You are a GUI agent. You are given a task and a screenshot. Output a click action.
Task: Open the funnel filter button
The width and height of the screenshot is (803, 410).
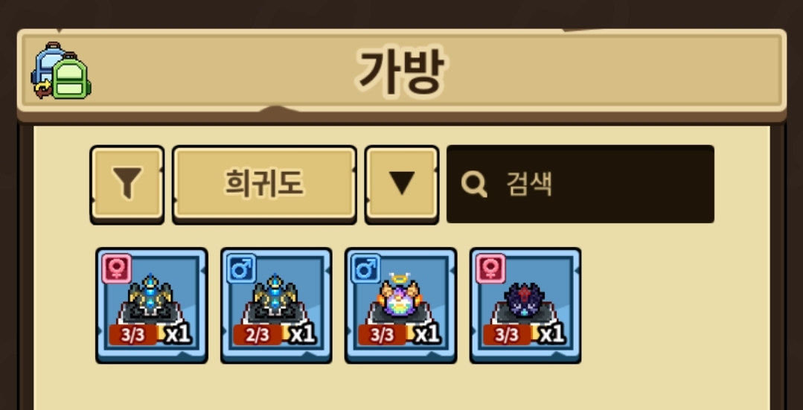click(127, 185)
